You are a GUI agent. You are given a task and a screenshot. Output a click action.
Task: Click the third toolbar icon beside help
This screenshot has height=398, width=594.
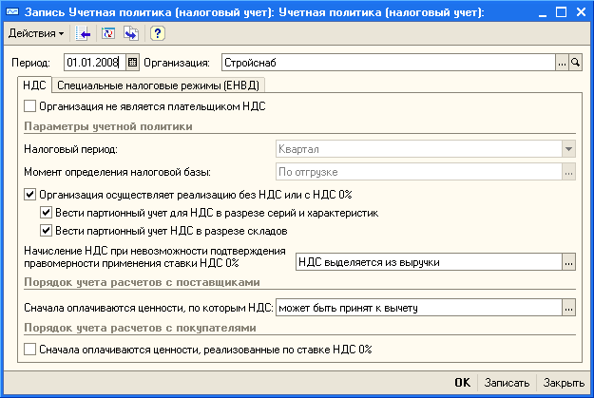[x=130, y=33]
